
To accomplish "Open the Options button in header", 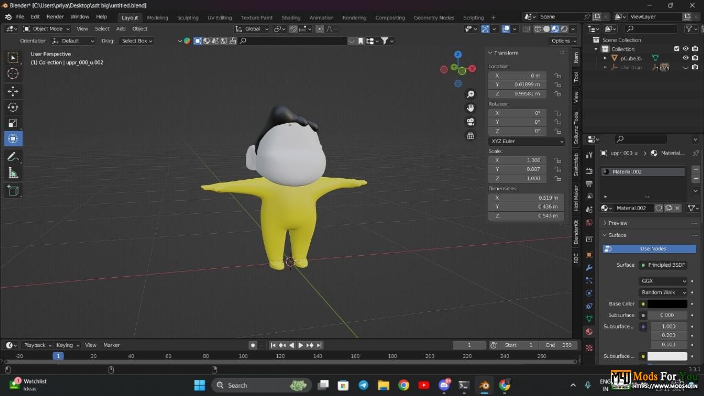I will (x=563, y=41).
